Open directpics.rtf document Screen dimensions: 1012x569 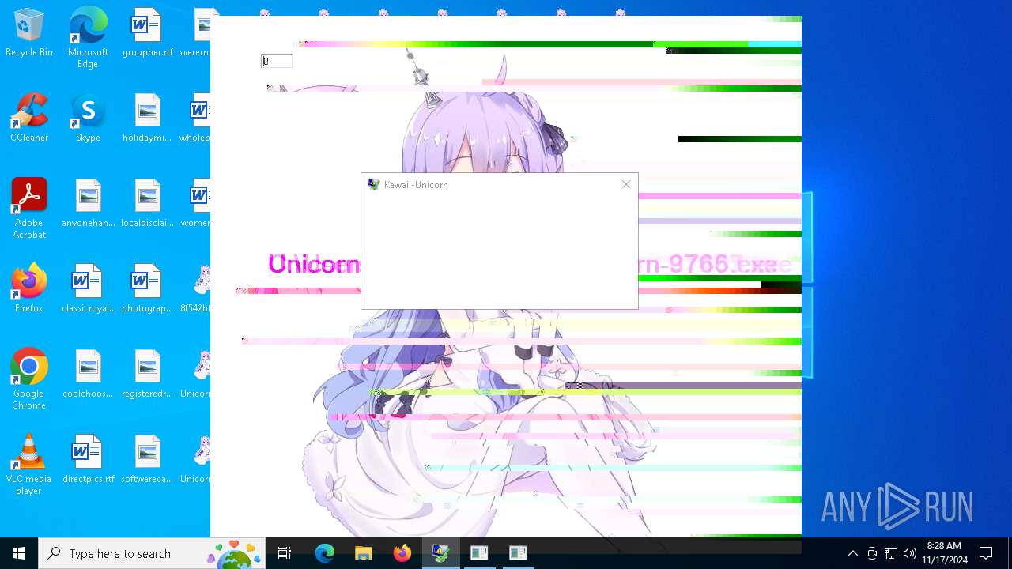[88, 459]
